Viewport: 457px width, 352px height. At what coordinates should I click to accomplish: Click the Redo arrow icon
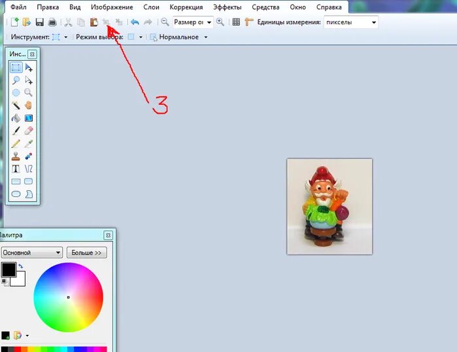(148, 22)
